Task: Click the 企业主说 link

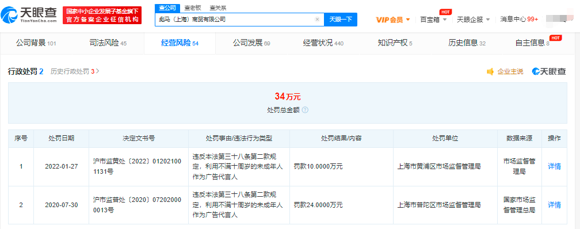Action: pos(510,72)
